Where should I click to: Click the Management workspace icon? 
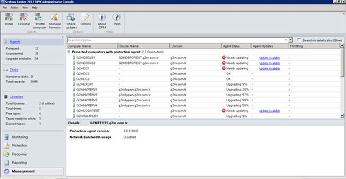(7, 171)
